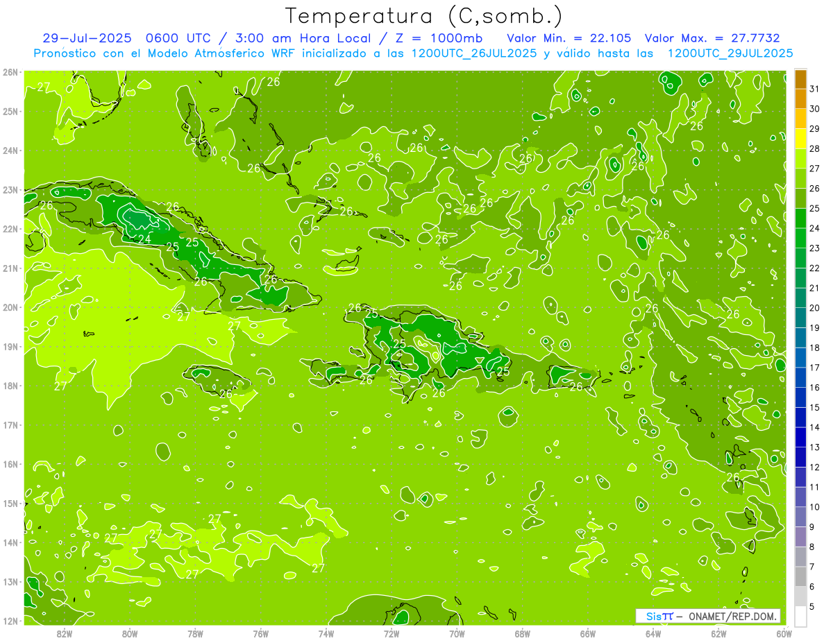Click the longitude axis label 74W
833x643 pixels.
coord(326,633)
